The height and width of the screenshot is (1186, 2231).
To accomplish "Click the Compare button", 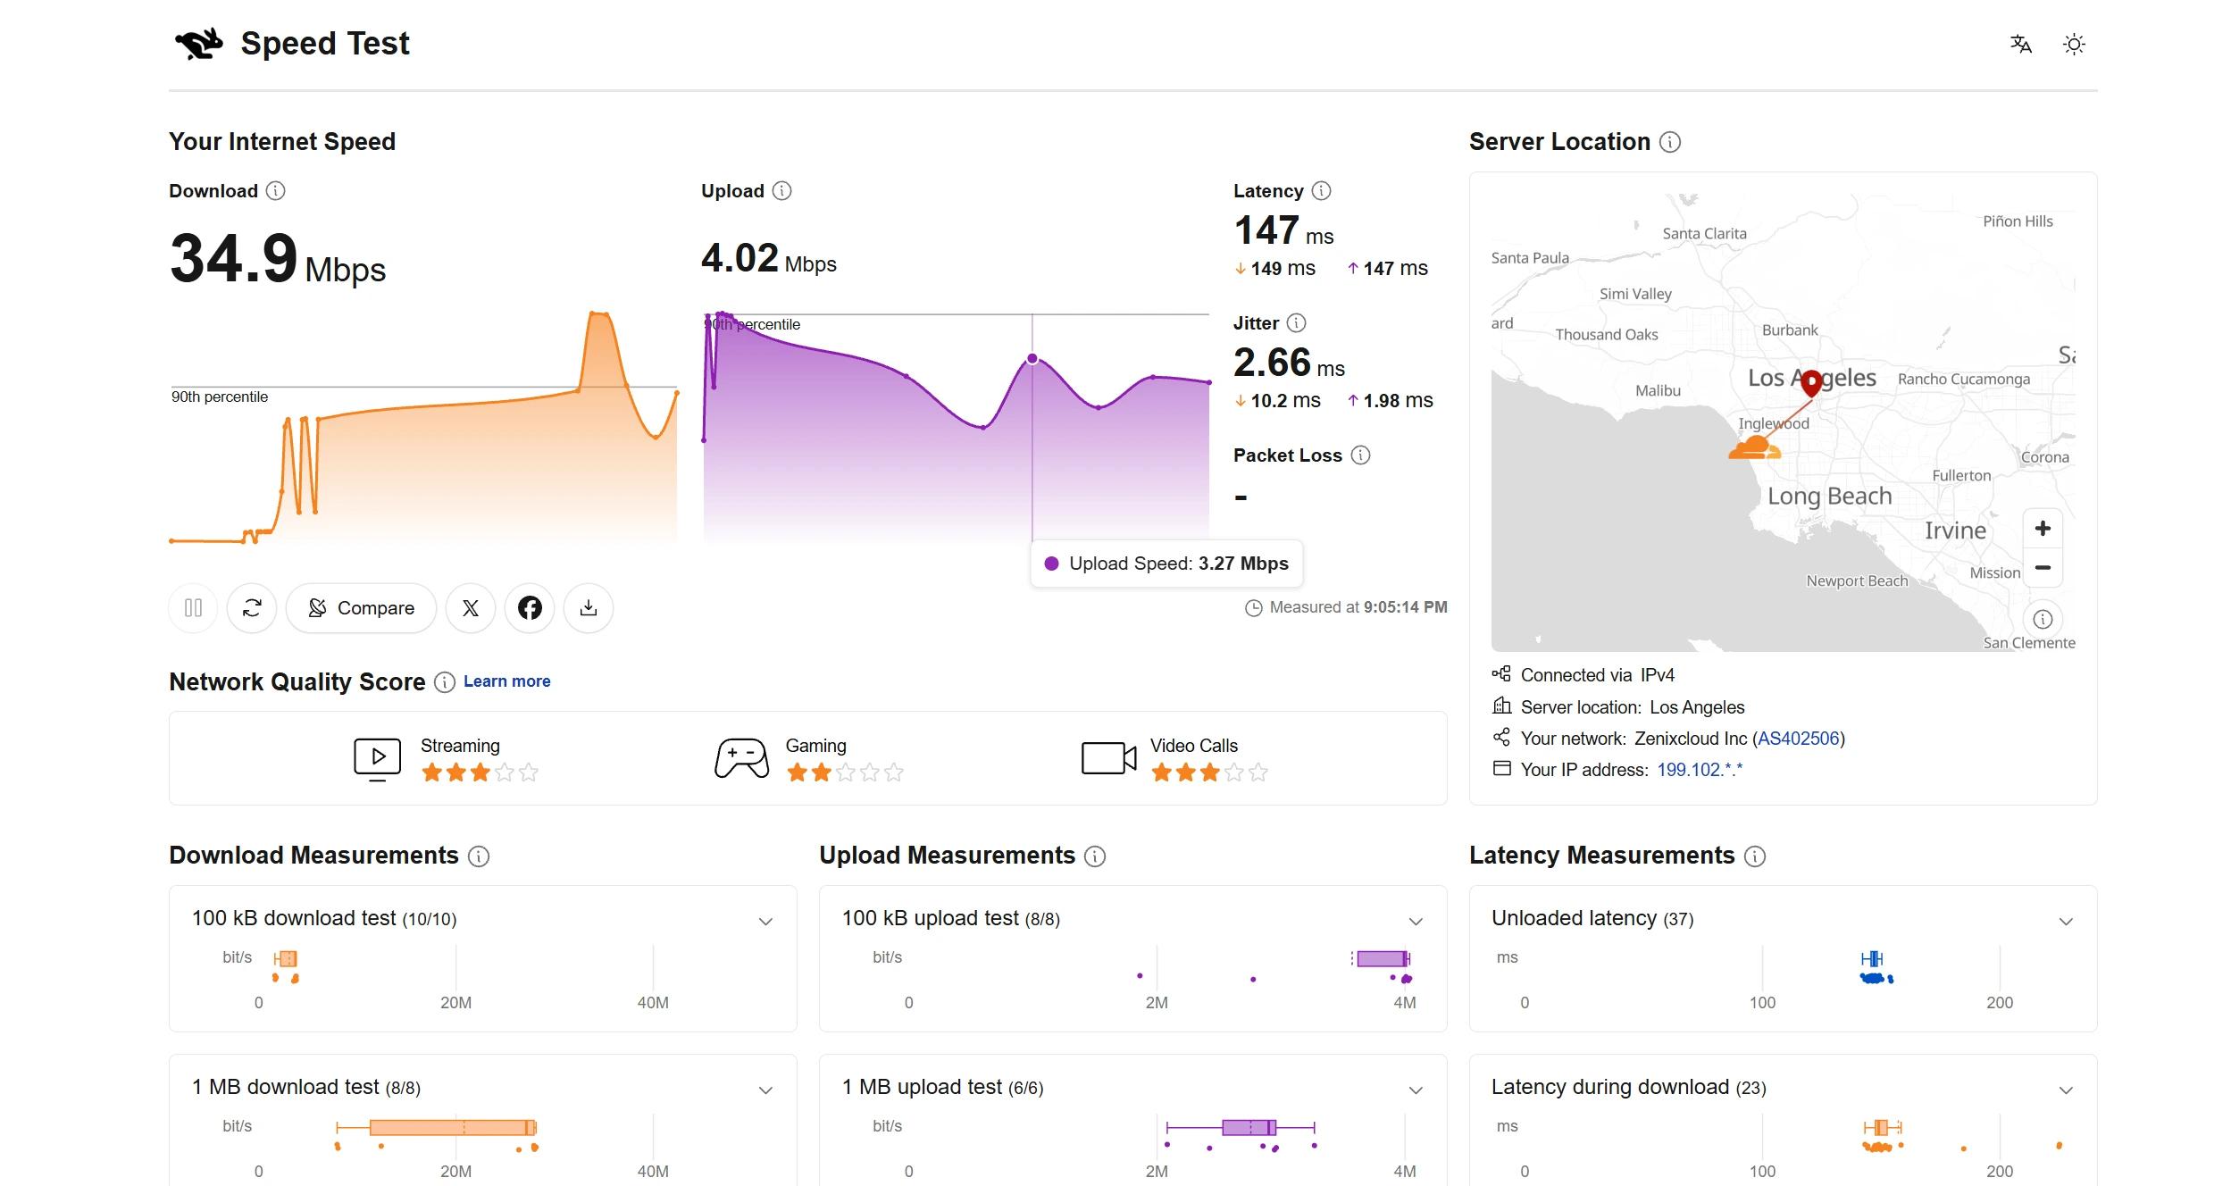I will click(361, 608).
